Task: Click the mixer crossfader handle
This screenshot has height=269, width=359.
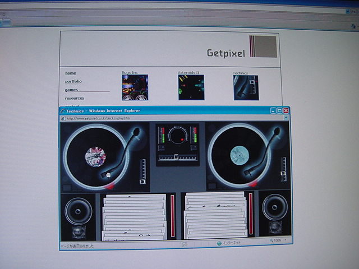Action: [177, 157]
